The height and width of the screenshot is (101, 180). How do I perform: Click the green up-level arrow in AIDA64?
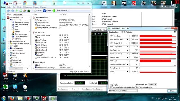17,11
